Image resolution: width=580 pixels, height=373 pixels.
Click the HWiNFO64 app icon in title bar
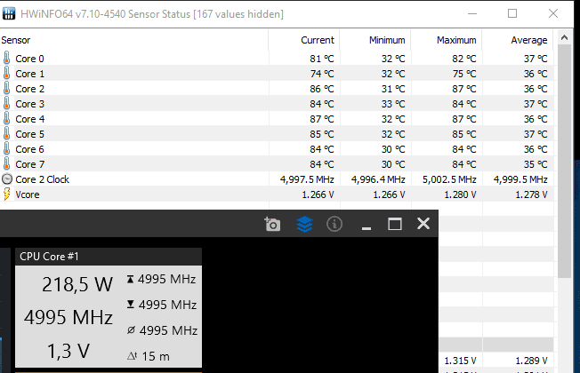[x=9, y=13]
